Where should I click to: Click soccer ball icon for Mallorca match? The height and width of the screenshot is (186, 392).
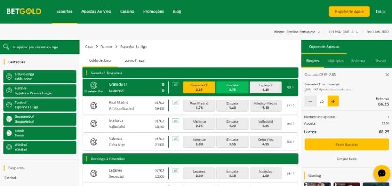pyautogui.click(x=94, y=124)
